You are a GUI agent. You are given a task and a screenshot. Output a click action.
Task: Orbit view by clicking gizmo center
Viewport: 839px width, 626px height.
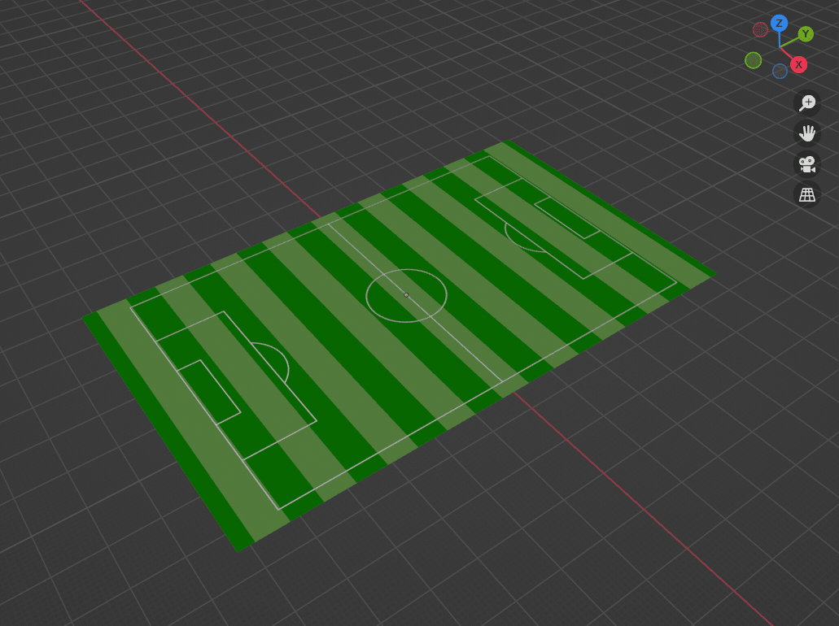[x=779, y=47]
